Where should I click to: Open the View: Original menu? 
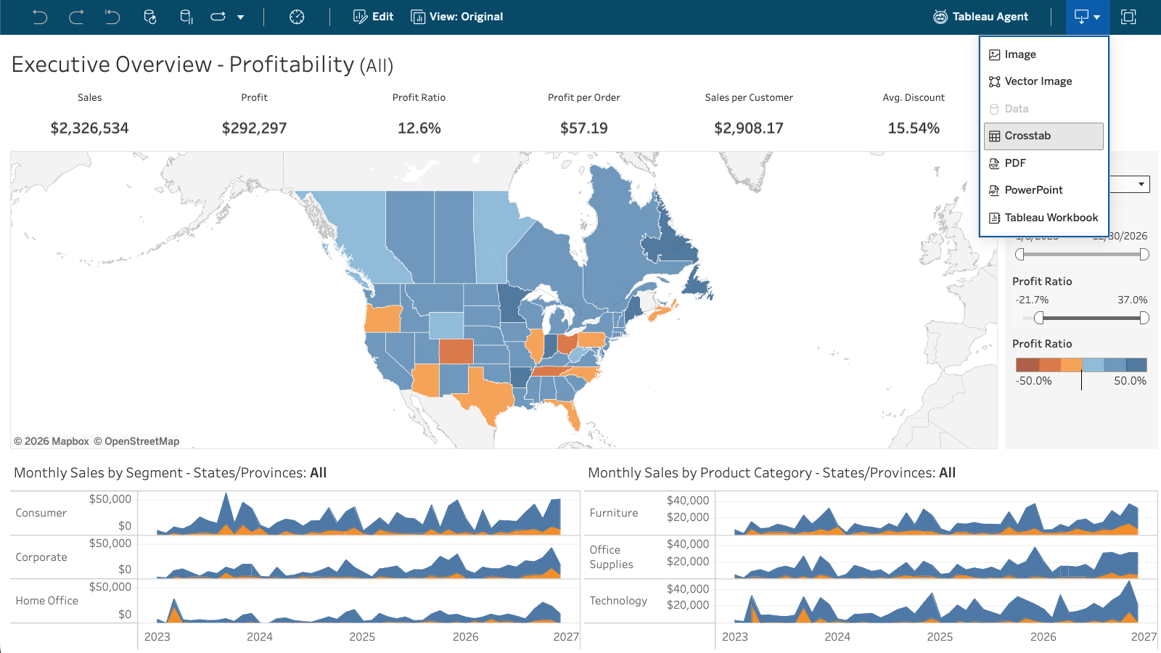click(457, 17)
